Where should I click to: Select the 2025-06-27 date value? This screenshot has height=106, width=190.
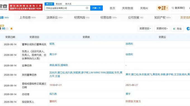click(x=132, y=85)
